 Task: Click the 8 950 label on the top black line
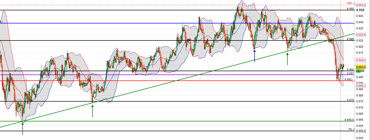tap(350, 9)
